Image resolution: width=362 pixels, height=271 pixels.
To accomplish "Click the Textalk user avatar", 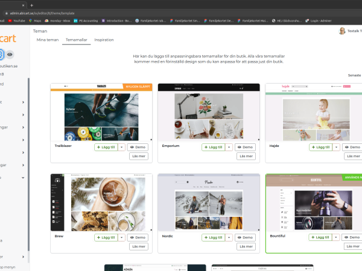I will 342,31.
